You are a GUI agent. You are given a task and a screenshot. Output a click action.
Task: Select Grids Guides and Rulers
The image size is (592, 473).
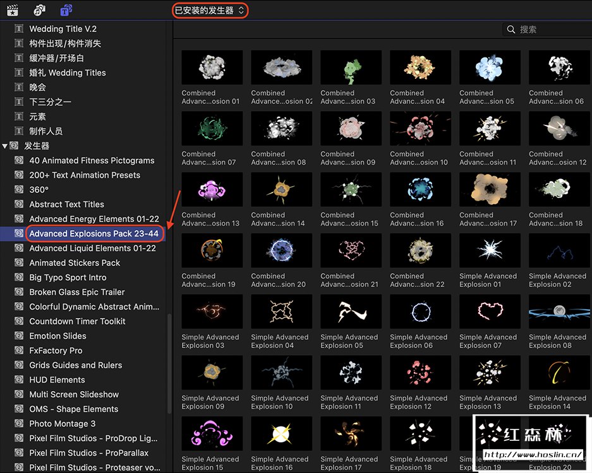[83, 365]
